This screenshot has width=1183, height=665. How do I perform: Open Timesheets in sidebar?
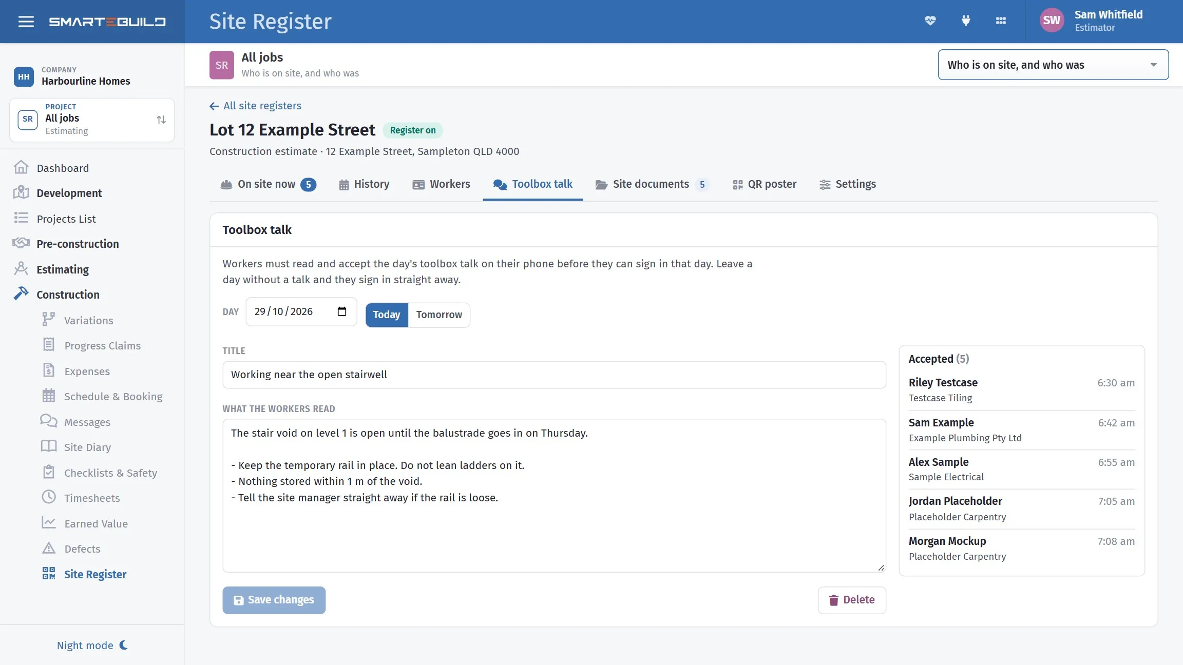92,498
